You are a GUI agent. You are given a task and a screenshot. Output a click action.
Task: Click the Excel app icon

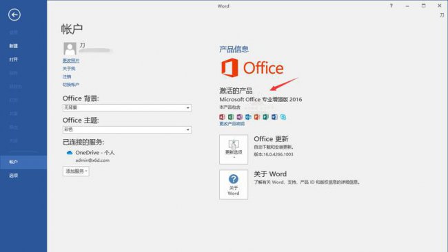pyautogui.click(x=231, y=117)
